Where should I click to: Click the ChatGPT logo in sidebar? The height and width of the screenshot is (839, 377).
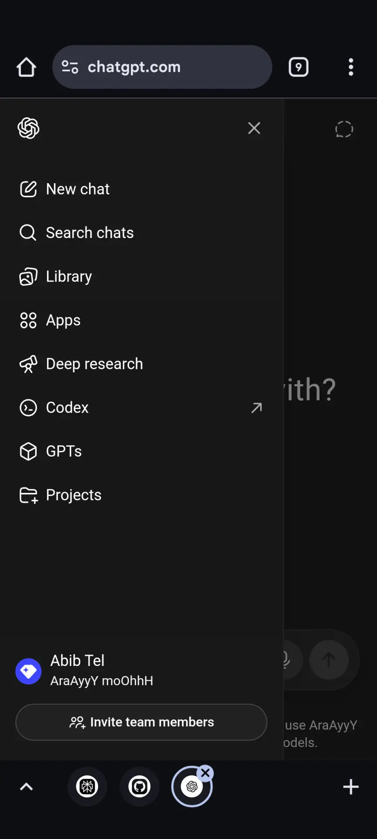pyautogui.click(x=28, y=128)
